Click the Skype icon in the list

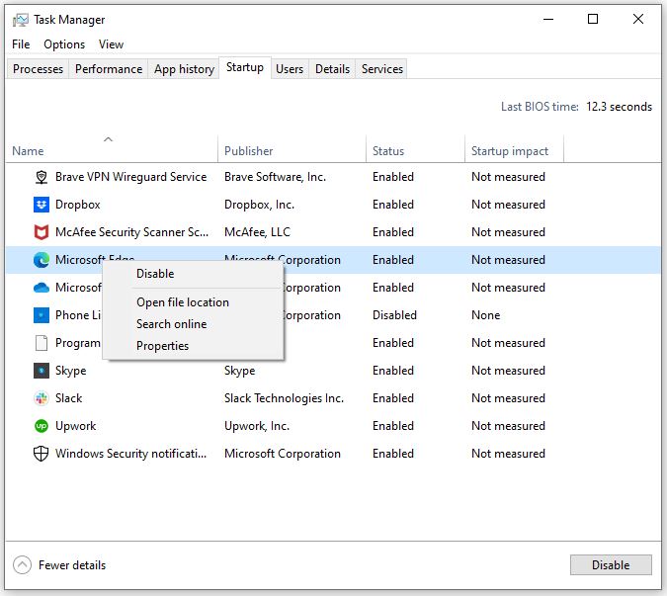point(42,371)
